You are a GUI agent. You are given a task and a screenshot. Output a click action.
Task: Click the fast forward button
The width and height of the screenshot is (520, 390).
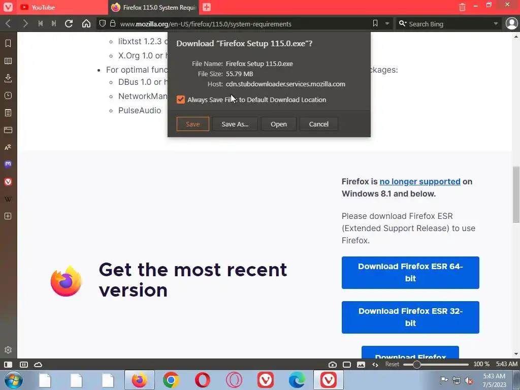[x=54, y=23]
